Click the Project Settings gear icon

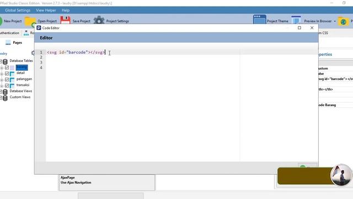99,20
